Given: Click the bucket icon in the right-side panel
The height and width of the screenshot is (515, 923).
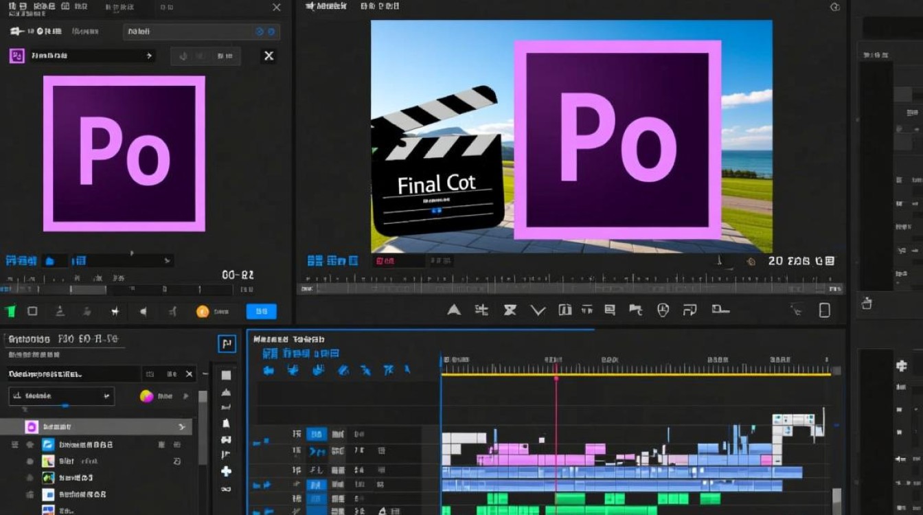Looking at the screenshot, I should (x=867, y=303).
